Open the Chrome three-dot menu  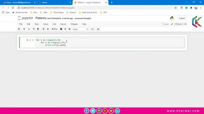(201, 8)
